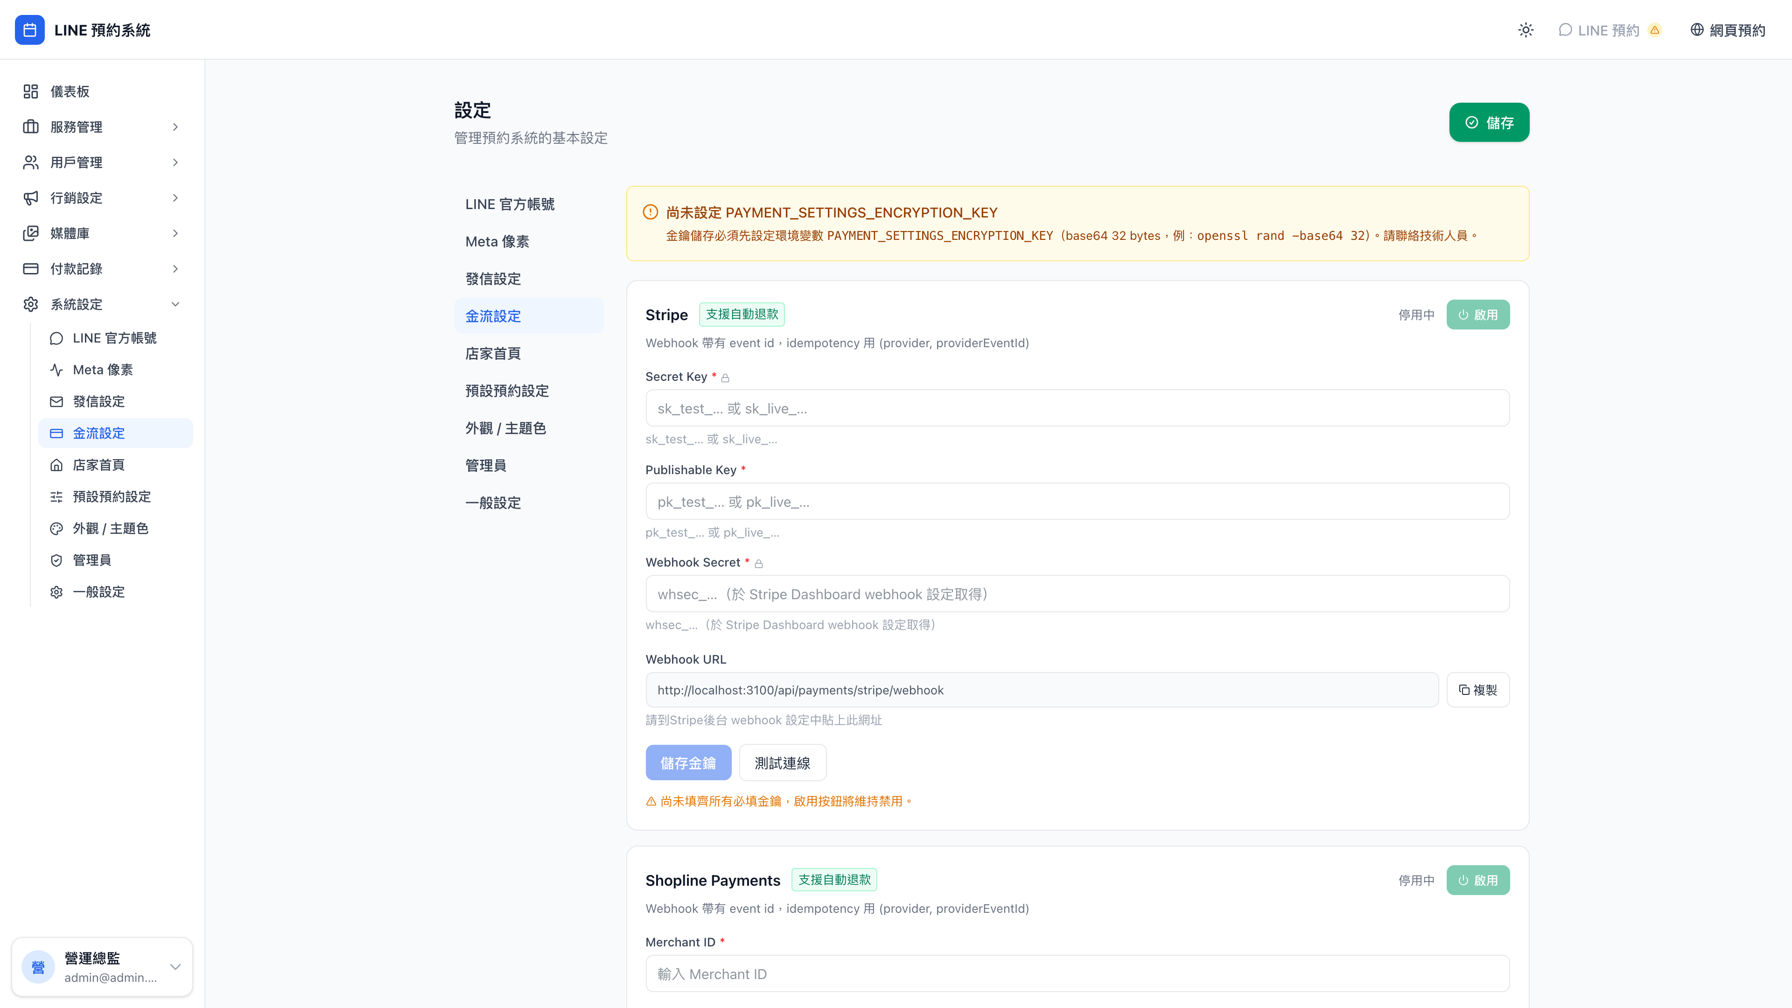This screenshot has height=1008, width=1792.
Task: Focus the Publishable Key input
Action: pos(1077,501)
